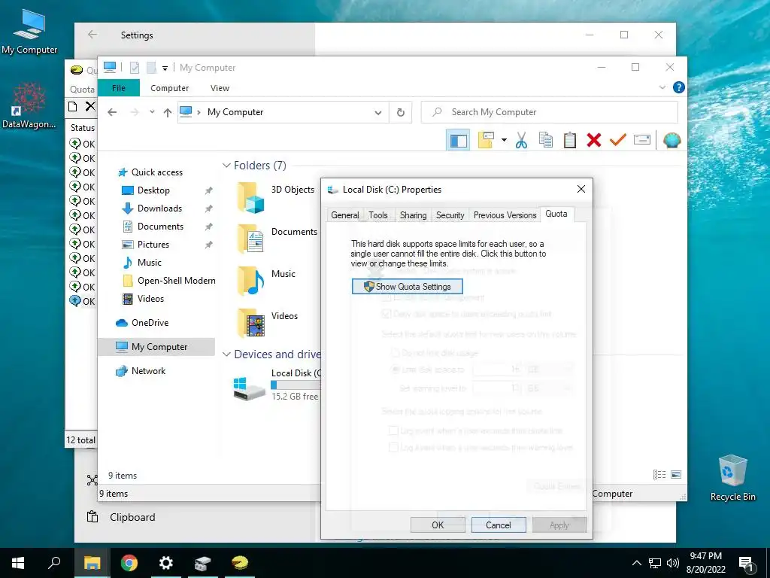Click the blue Help question mark icon
Viewport: 770px width, 578px height.
679,87
